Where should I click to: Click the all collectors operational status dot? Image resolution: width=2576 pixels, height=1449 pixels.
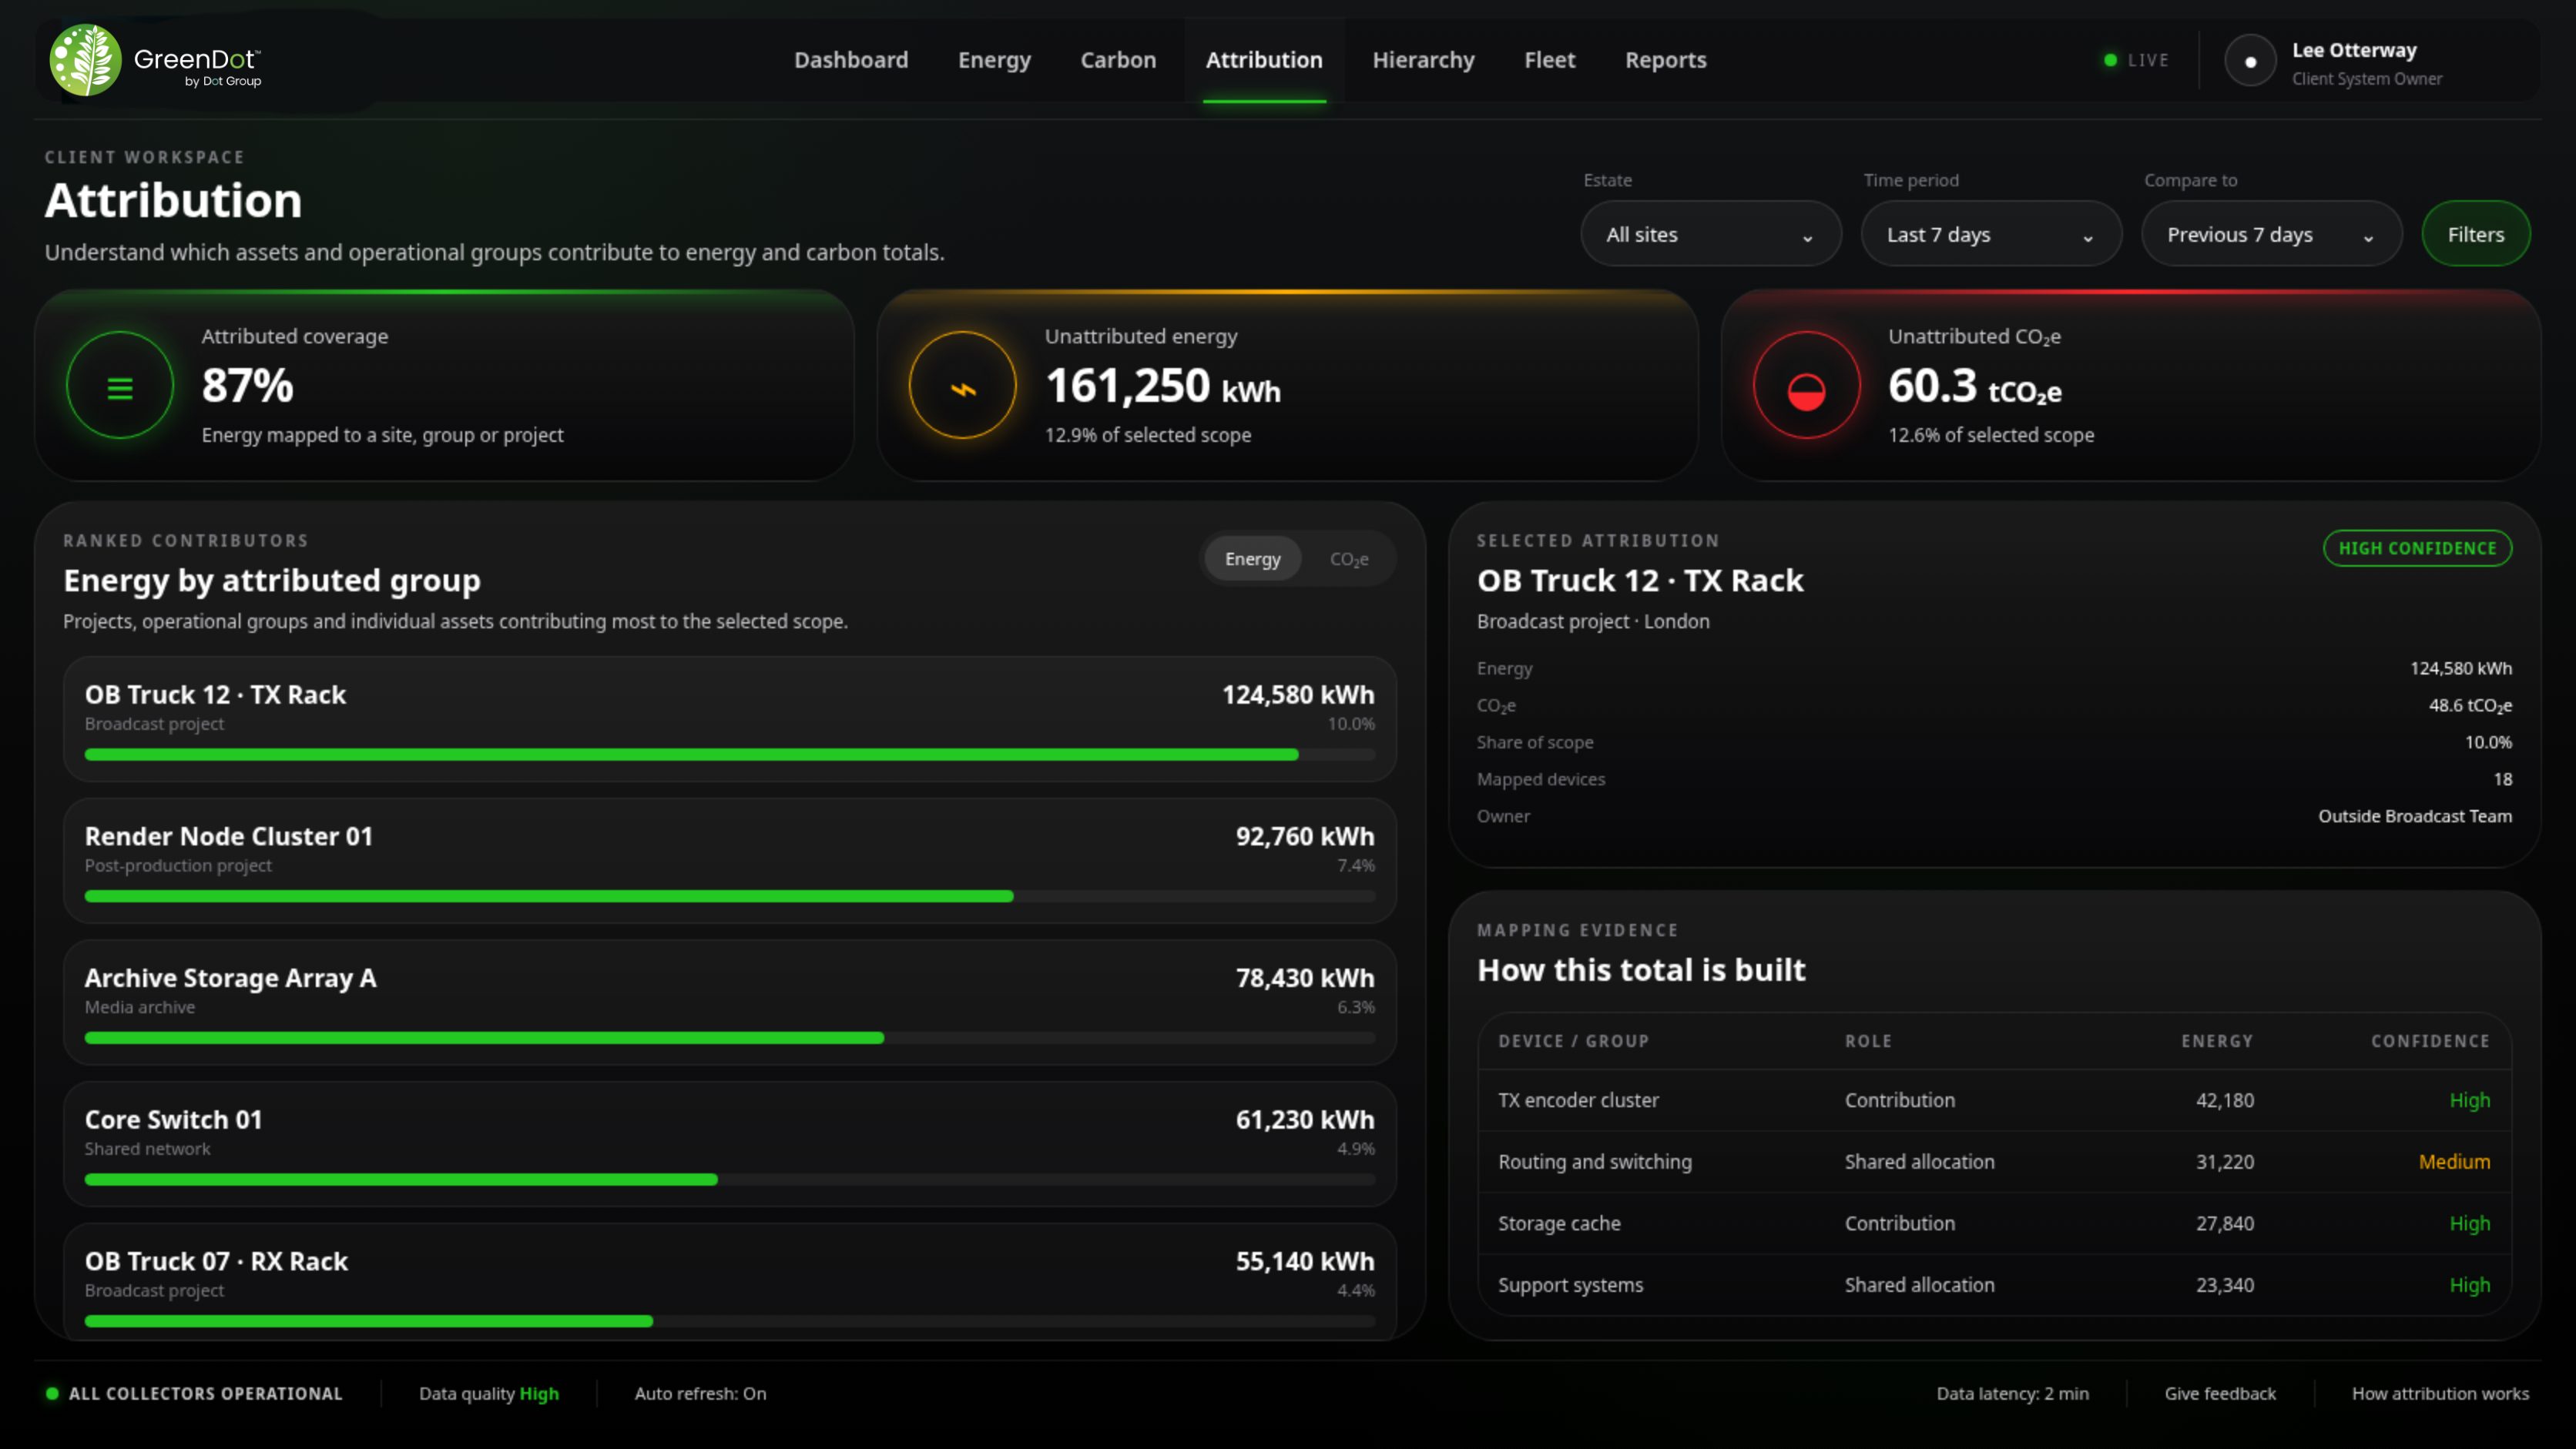pyautogui.click(x=52, y=1393)
